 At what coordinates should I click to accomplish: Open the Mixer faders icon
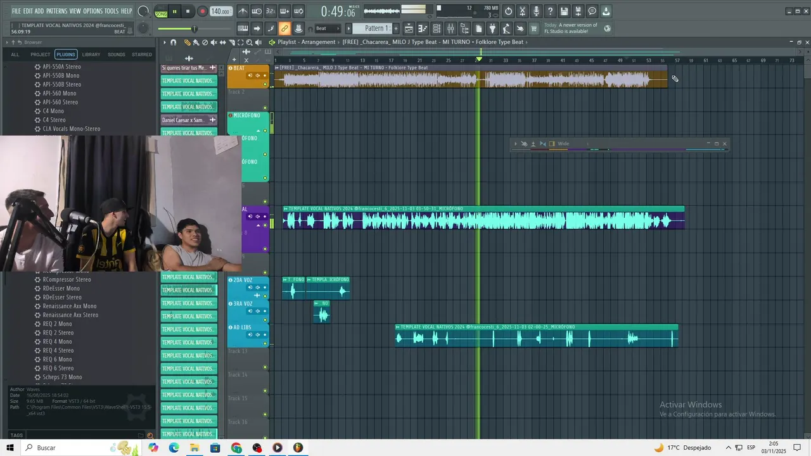click(450, 28)
